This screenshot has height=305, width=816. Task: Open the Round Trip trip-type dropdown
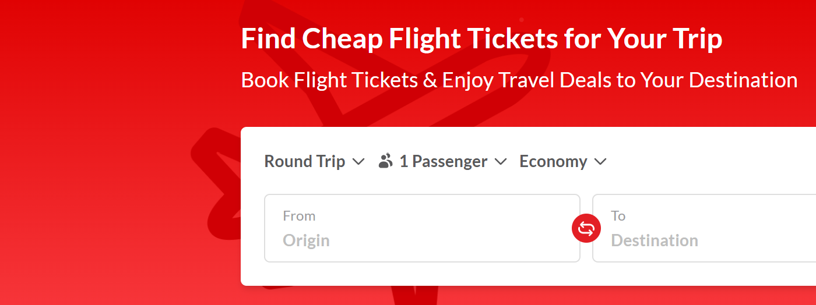pos(314,161)
